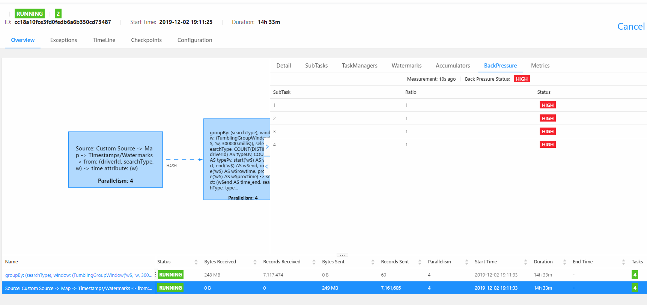Sort by Records Received using arrows icon
647x305 pixels.
pos(314,262)
